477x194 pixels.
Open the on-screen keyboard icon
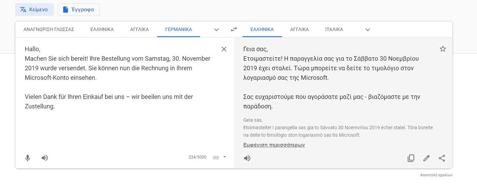[x=216, y=157]
